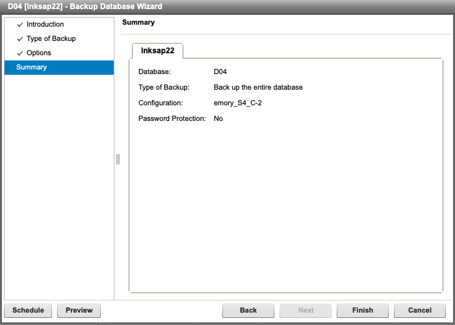Go Back to the previous page
The height and width of the screenshot is (325, 455).
[248, 311]
